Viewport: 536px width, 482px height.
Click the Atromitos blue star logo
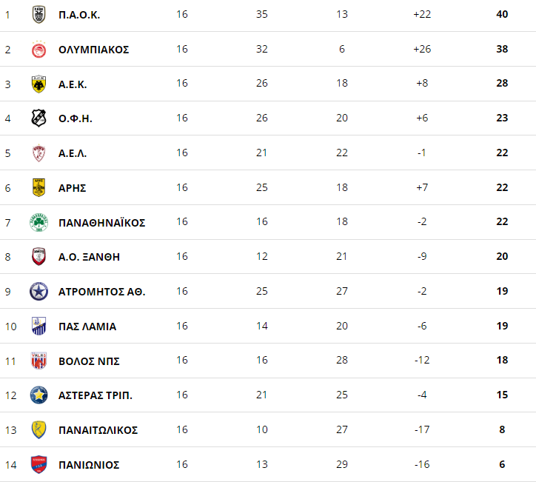tap(38, 292)
